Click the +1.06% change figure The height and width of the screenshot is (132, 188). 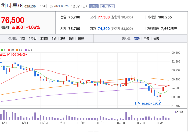[33, 27]
